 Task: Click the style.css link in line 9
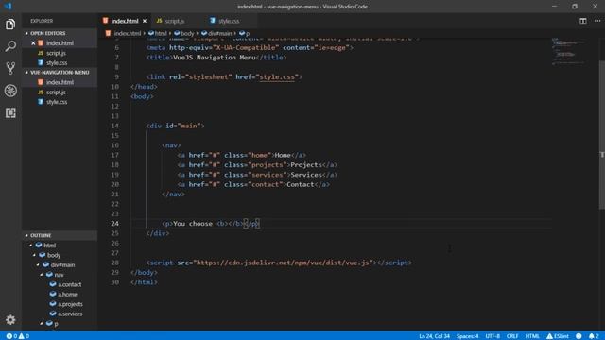[277, 77]
